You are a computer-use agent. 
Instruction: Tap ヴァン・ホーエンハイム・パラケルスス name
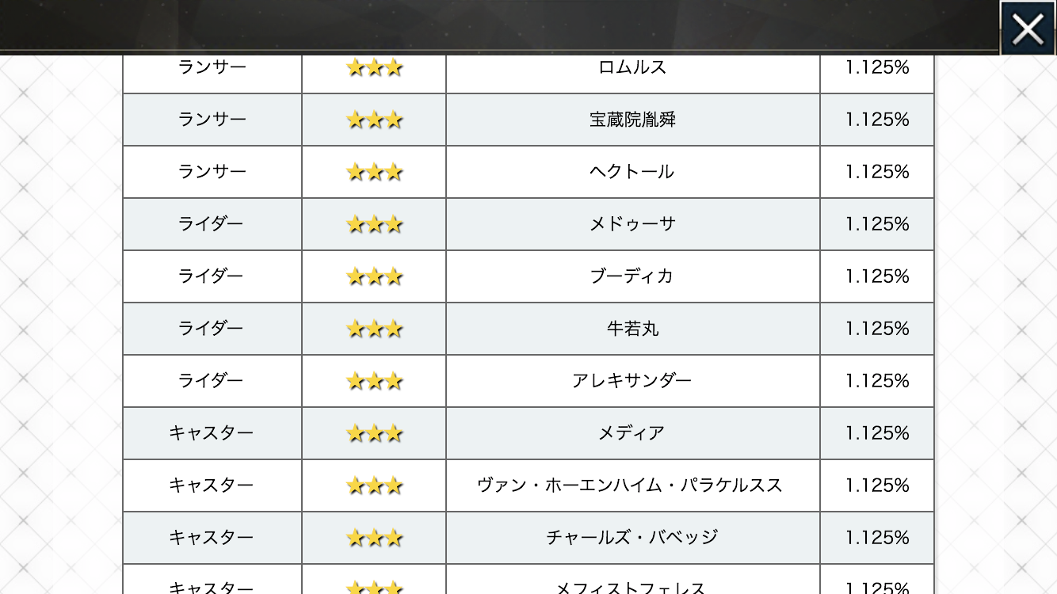[631, 485]
